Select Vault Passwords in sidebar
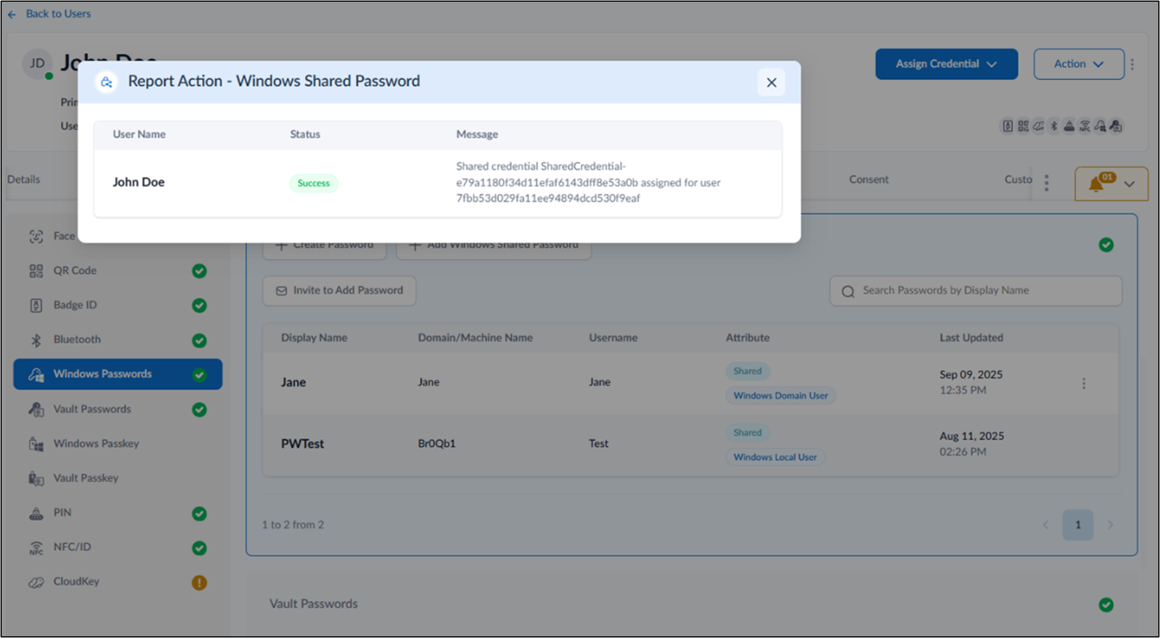This screenshot has width=1160, height=638. click(118, 409)
